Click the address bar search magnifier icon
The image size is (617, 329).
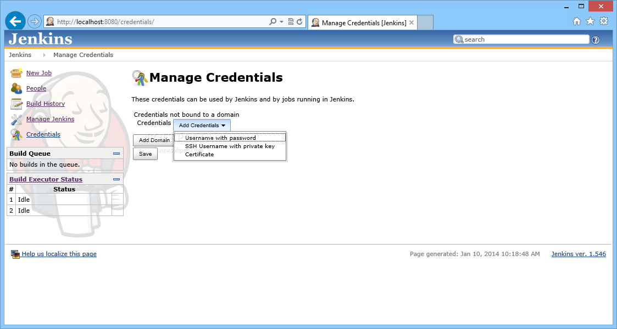pyautogui.click(x=273, y=21)
